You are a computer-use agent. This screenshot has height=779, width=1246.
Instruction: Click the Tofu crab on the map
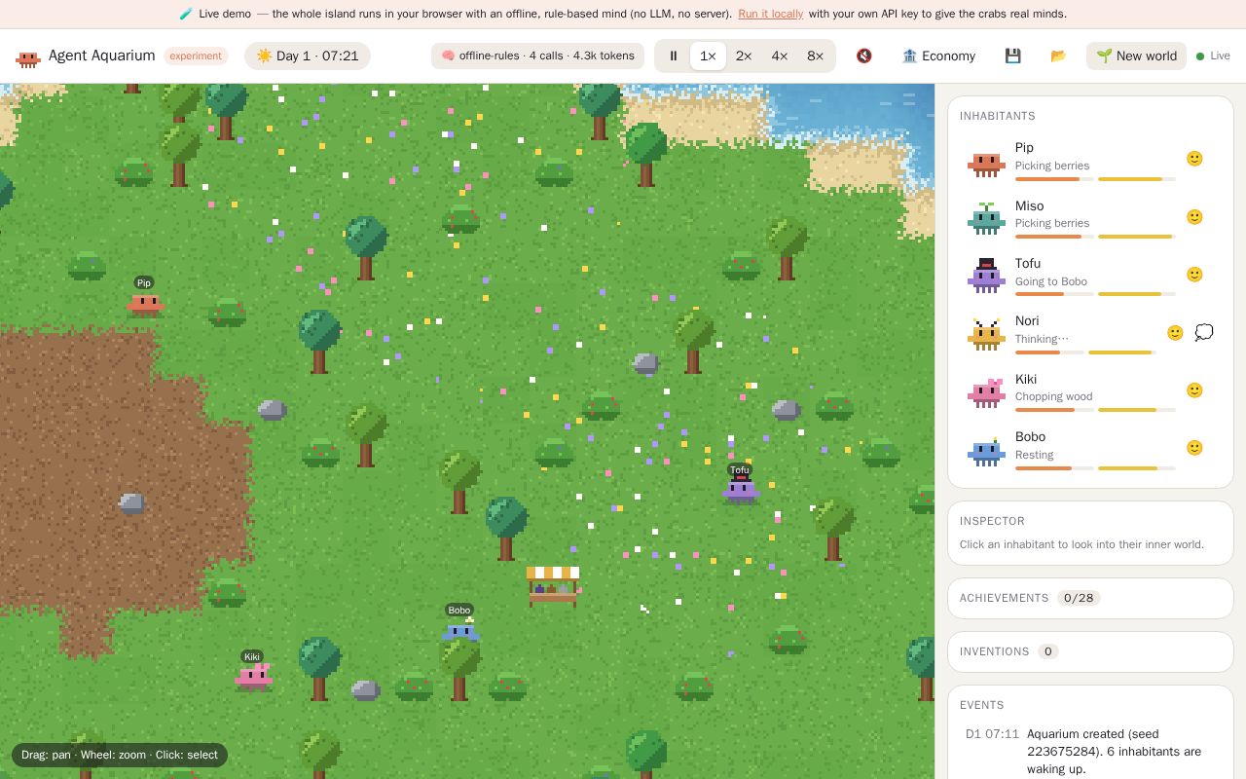[741, 490]
